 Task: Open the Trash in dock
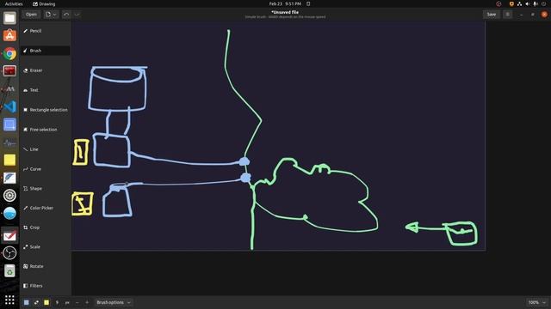tap(9, 270)
